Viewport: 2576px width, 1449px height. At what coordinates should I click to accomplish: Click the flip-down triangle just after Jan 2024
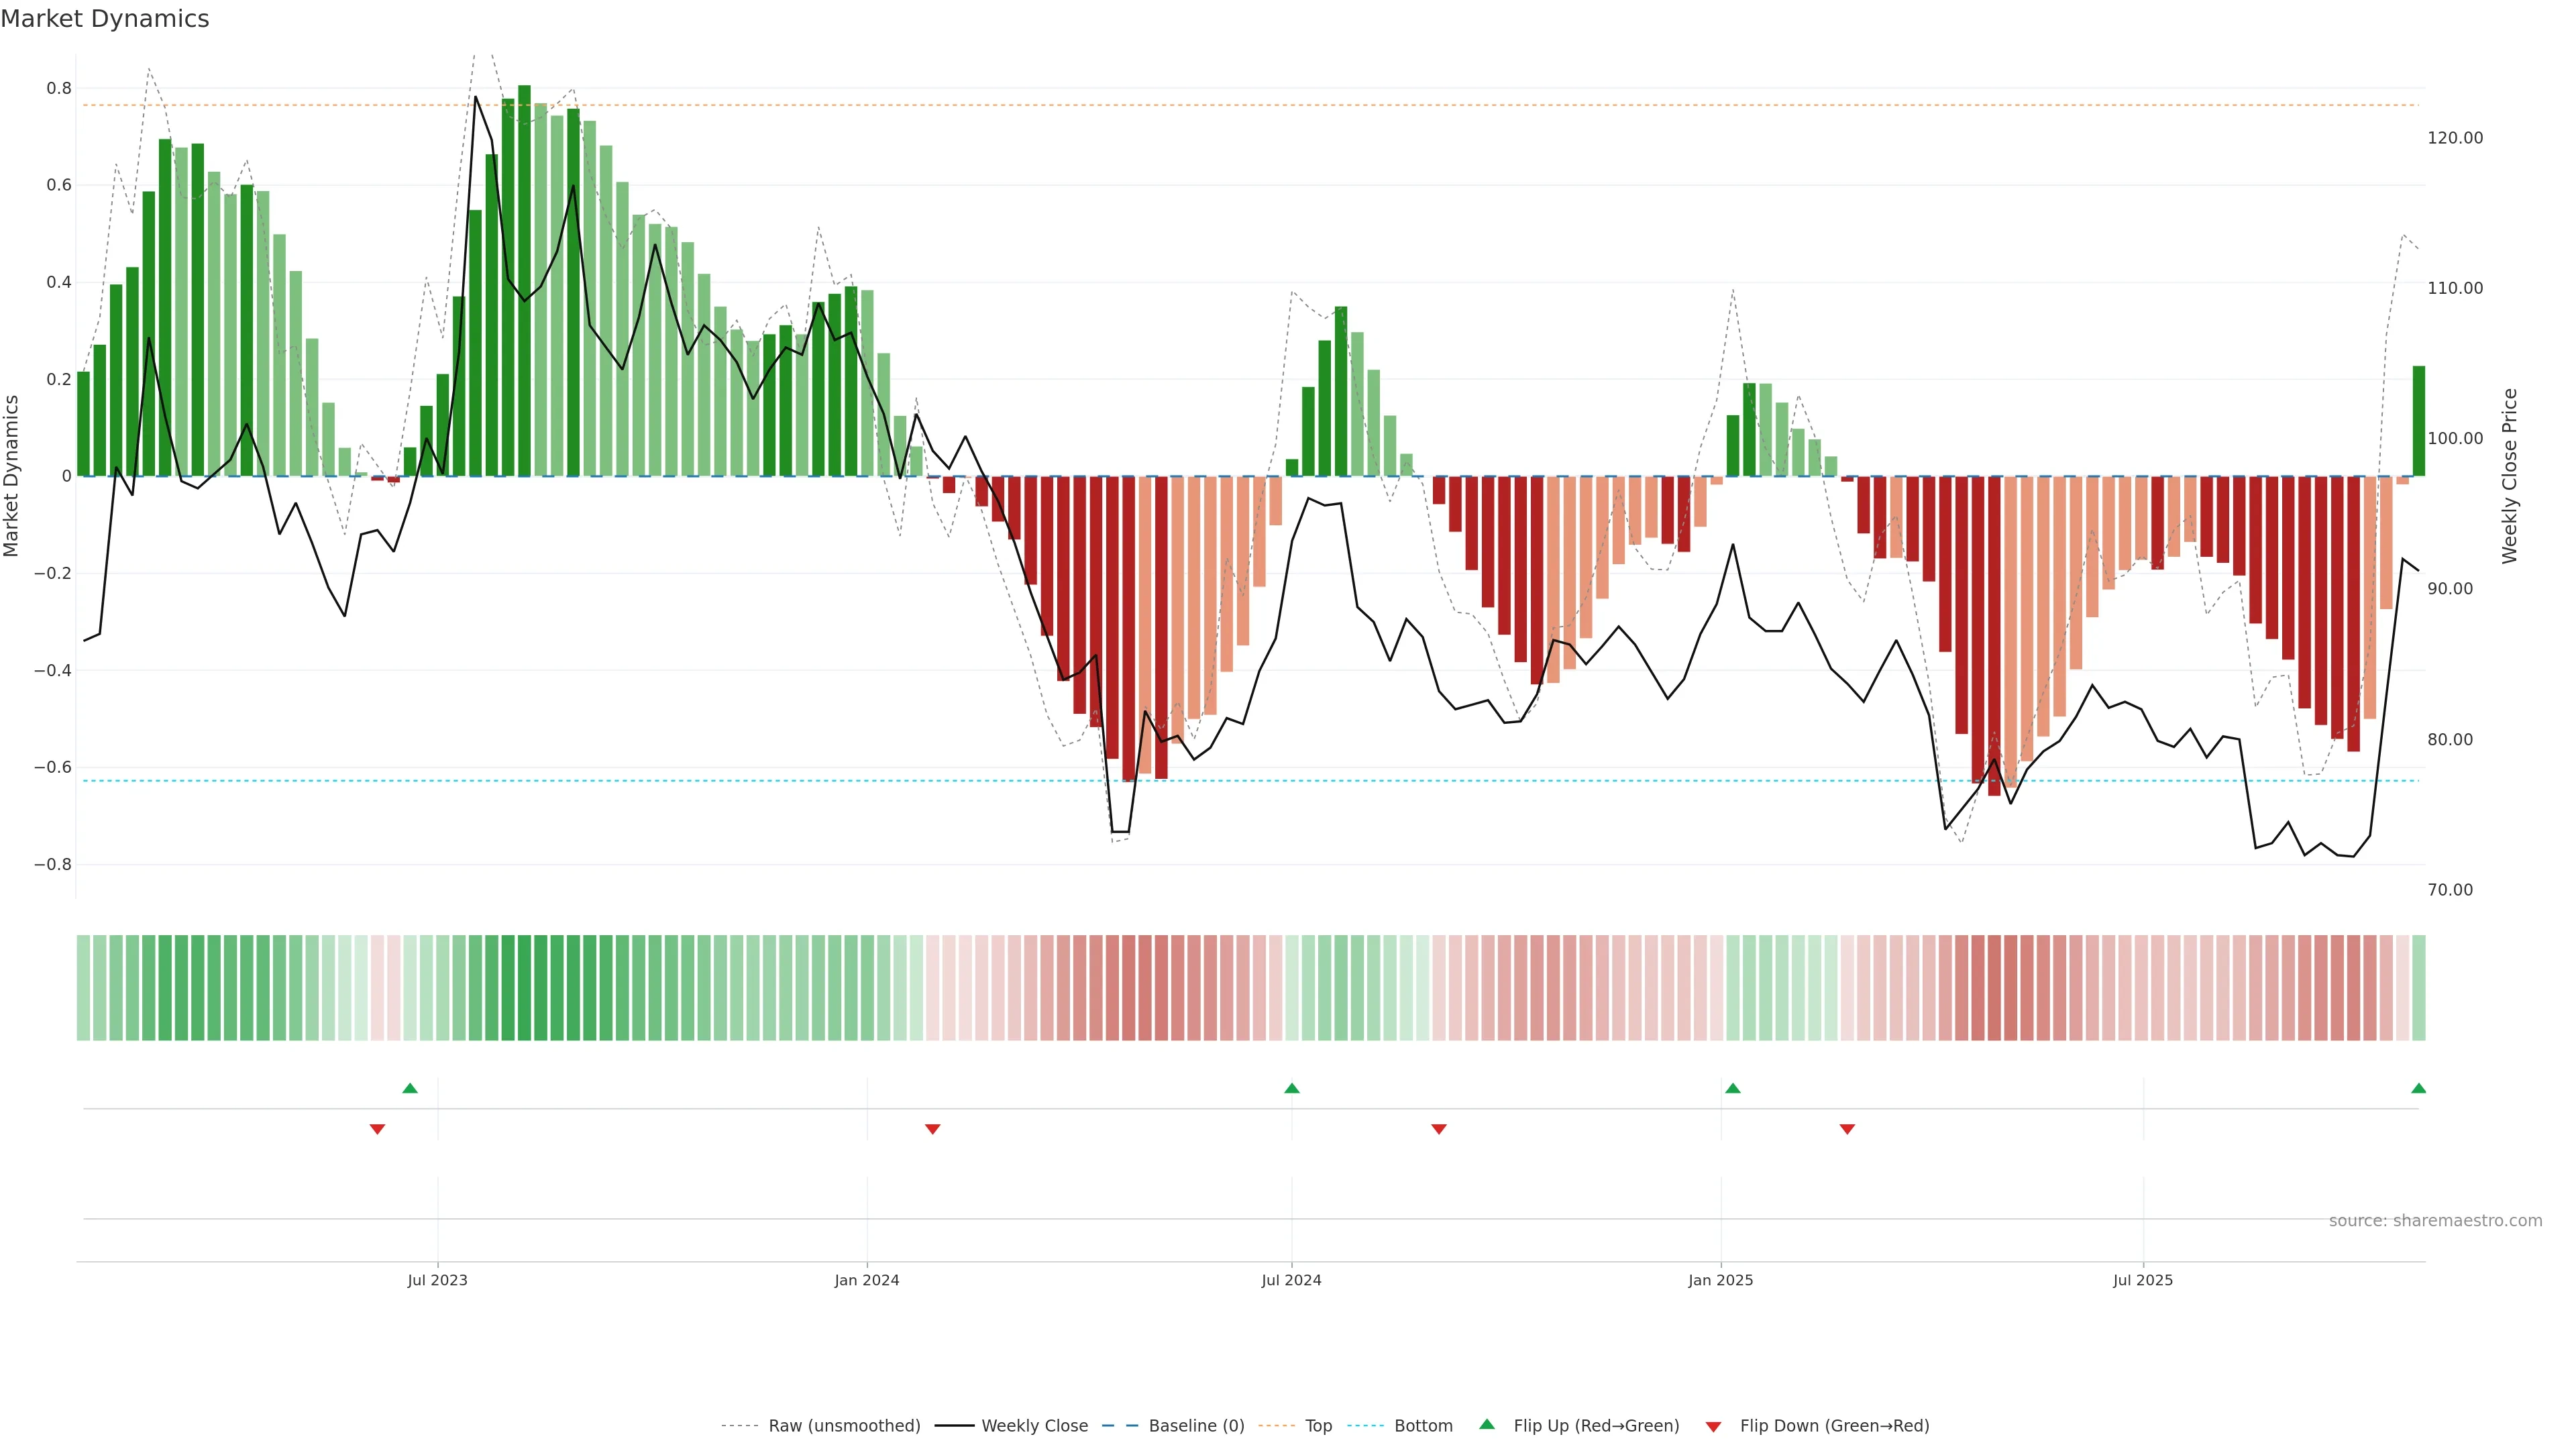point(933,1129)
